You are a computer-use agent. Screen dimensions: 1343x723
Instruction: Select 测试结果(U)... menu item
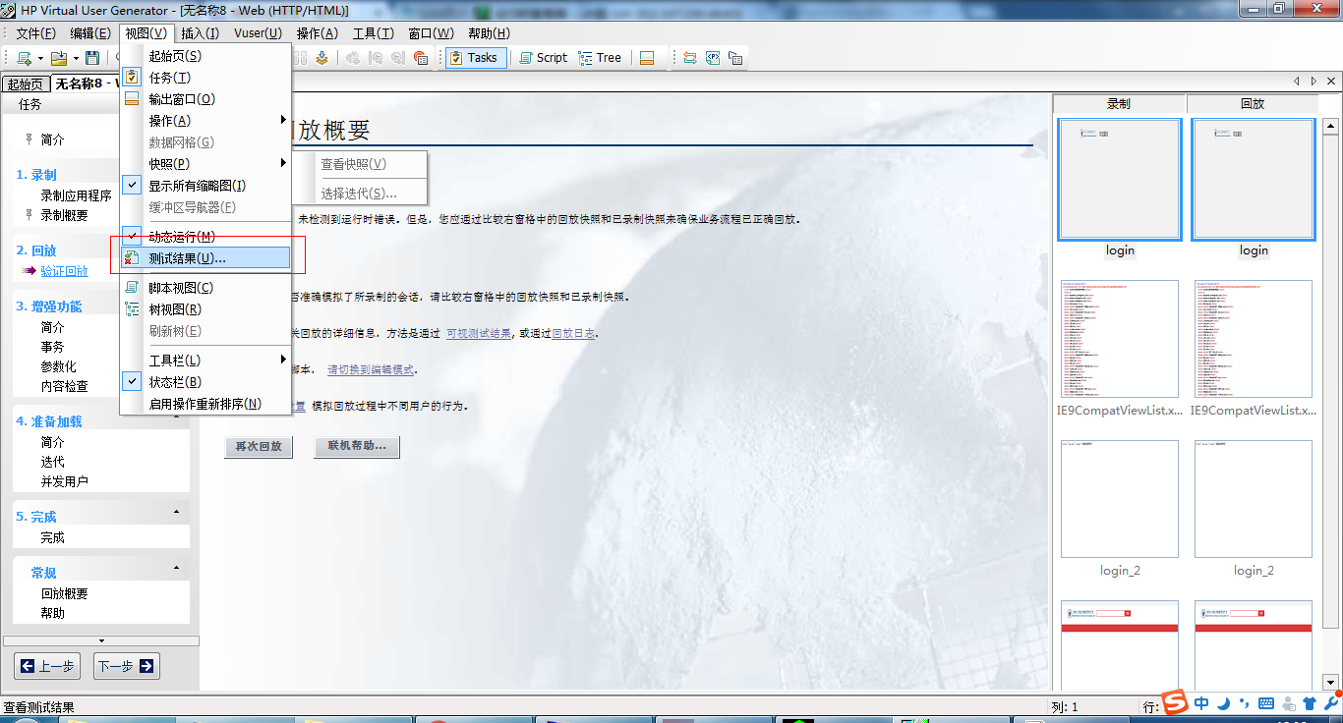tap(205, 258)
